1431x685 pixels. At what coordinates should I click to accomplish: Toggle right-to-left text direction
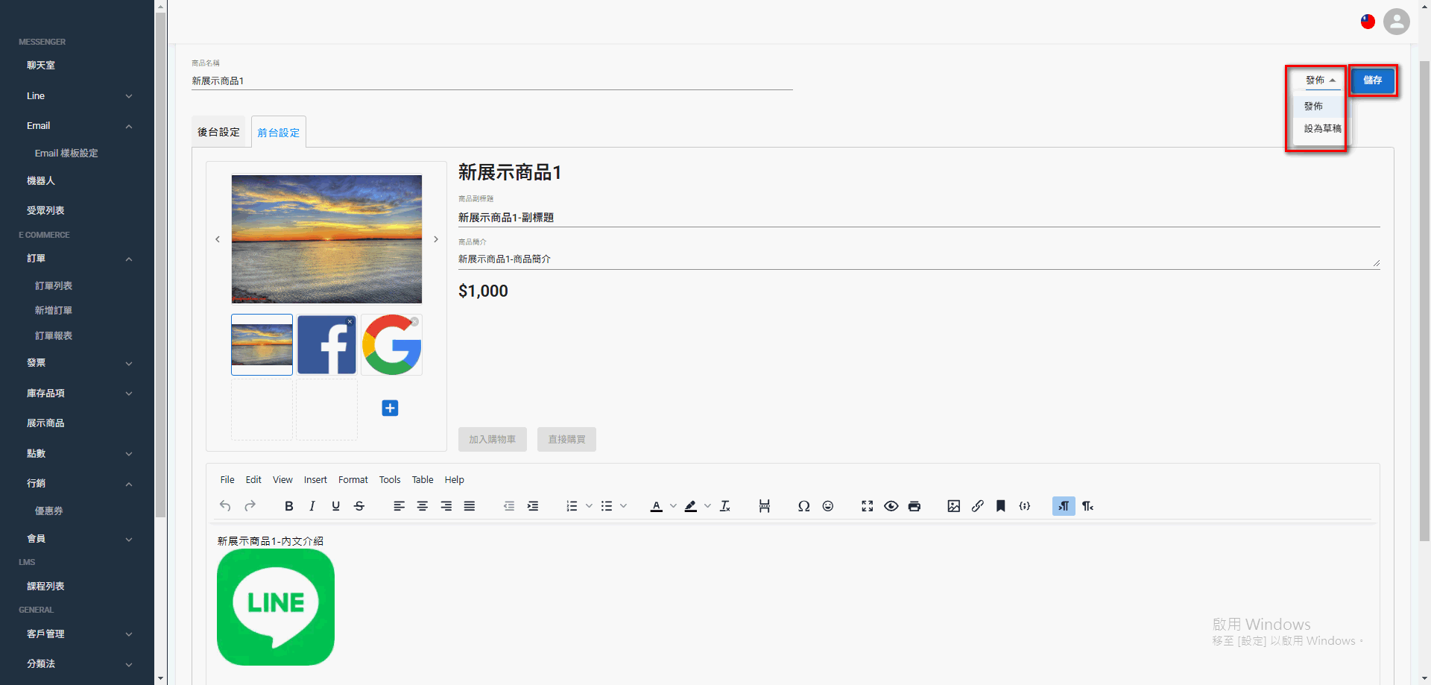pyautogui.click(x=1088, y=506)
